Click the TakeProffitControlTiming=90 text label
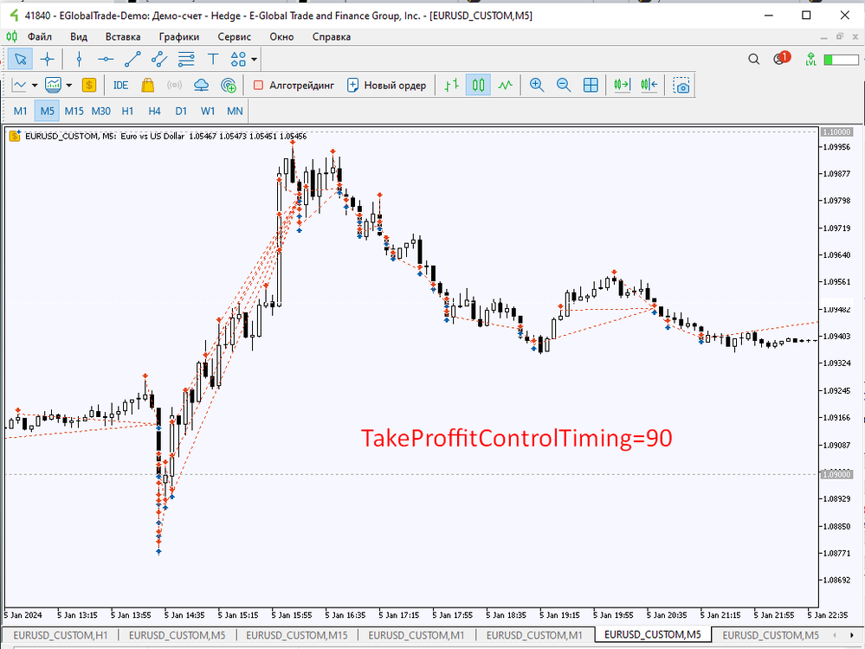This screenshot has width=865, height=649. [517, 439]
